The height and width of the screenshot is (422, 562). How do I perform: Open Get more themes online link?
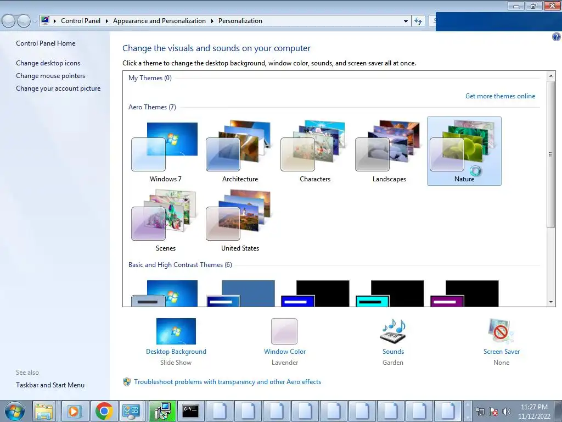tap(500, 96)
